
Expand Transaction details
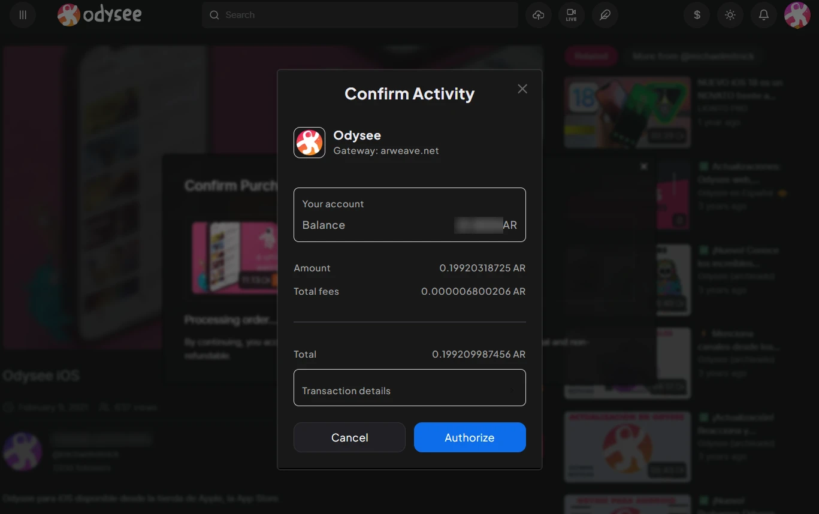(x=410, y=388)
